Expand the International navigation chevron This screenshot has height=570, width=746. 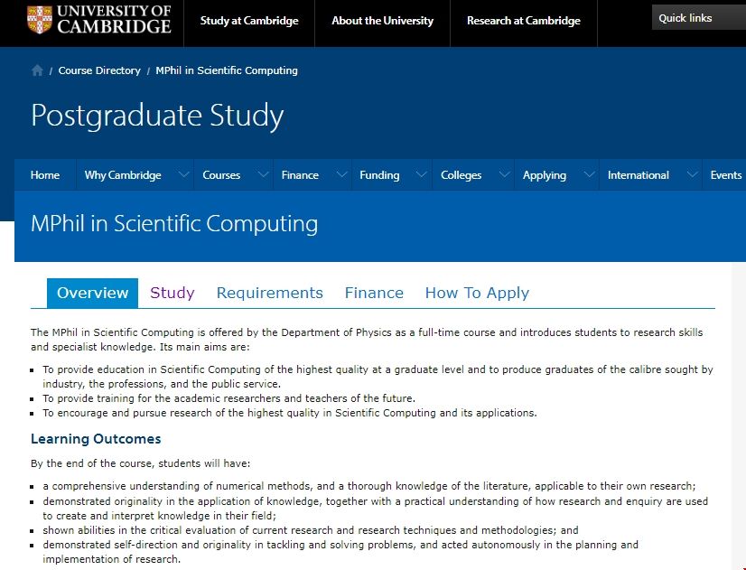click(x=692, y=174)
